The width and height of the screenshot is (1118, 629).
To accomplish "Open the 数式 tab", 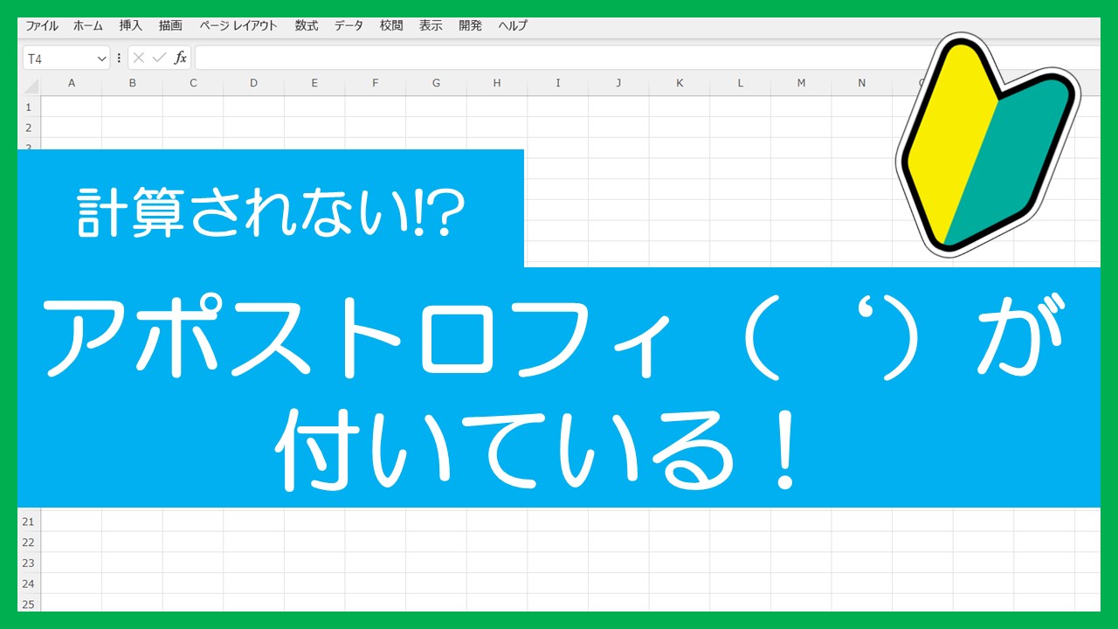I will point(307,25).
